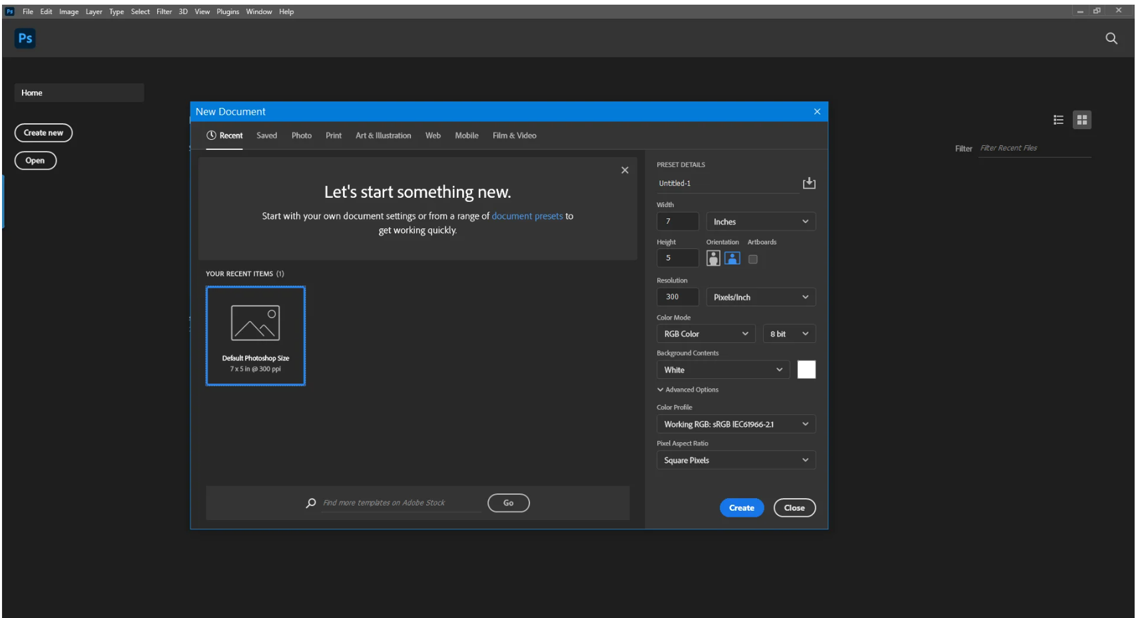Open the RGB Color mode dropdown
Viewport: 1136px width, 618px height.
(705, 334)
